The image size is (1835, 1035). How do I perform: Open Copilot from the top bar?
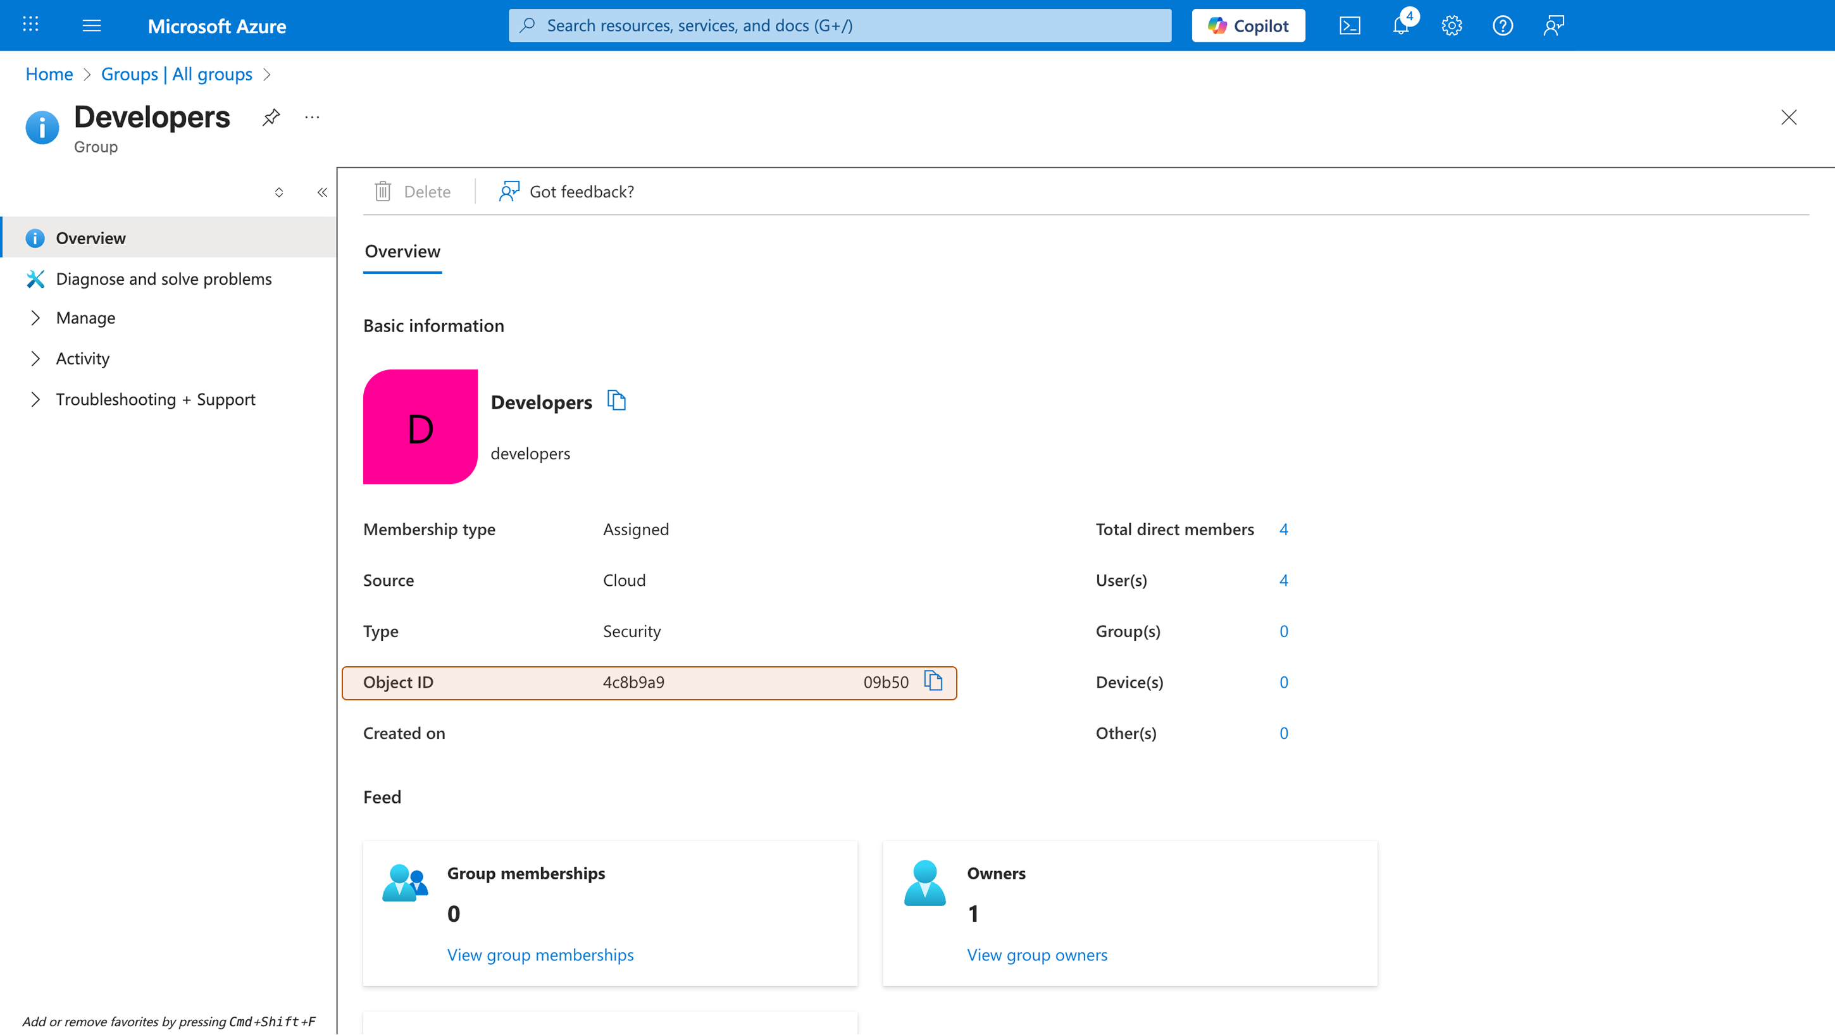click(1247, 25)
